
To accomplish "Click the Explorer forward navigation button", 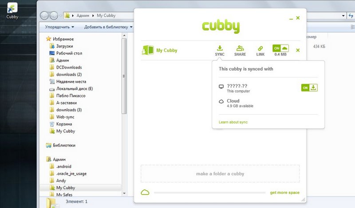I will coord(54,15).
